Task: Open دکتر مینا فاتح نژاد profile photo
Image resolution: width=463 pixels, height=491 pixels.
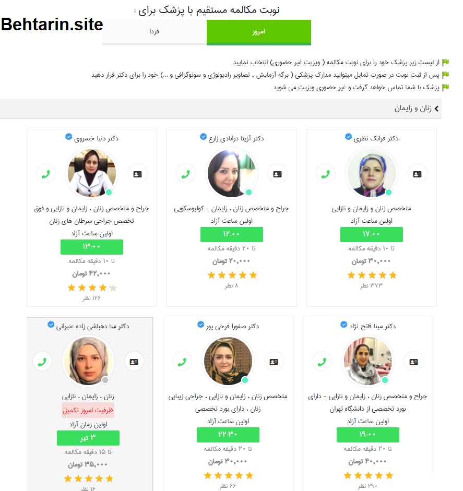Action: pyautogui.click(x=368, y=361)
